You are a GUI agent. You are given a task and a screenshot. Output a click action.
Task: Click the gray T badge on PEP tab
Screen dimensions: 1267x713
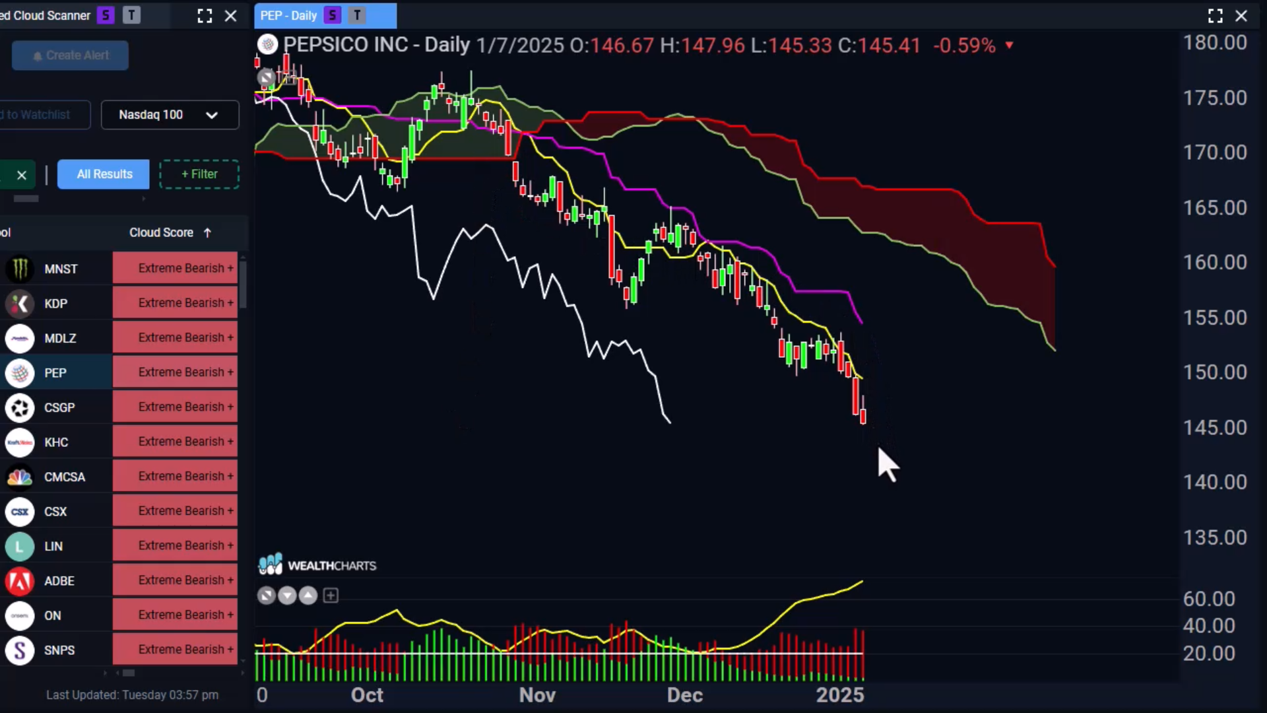click(x=357, y=15)
